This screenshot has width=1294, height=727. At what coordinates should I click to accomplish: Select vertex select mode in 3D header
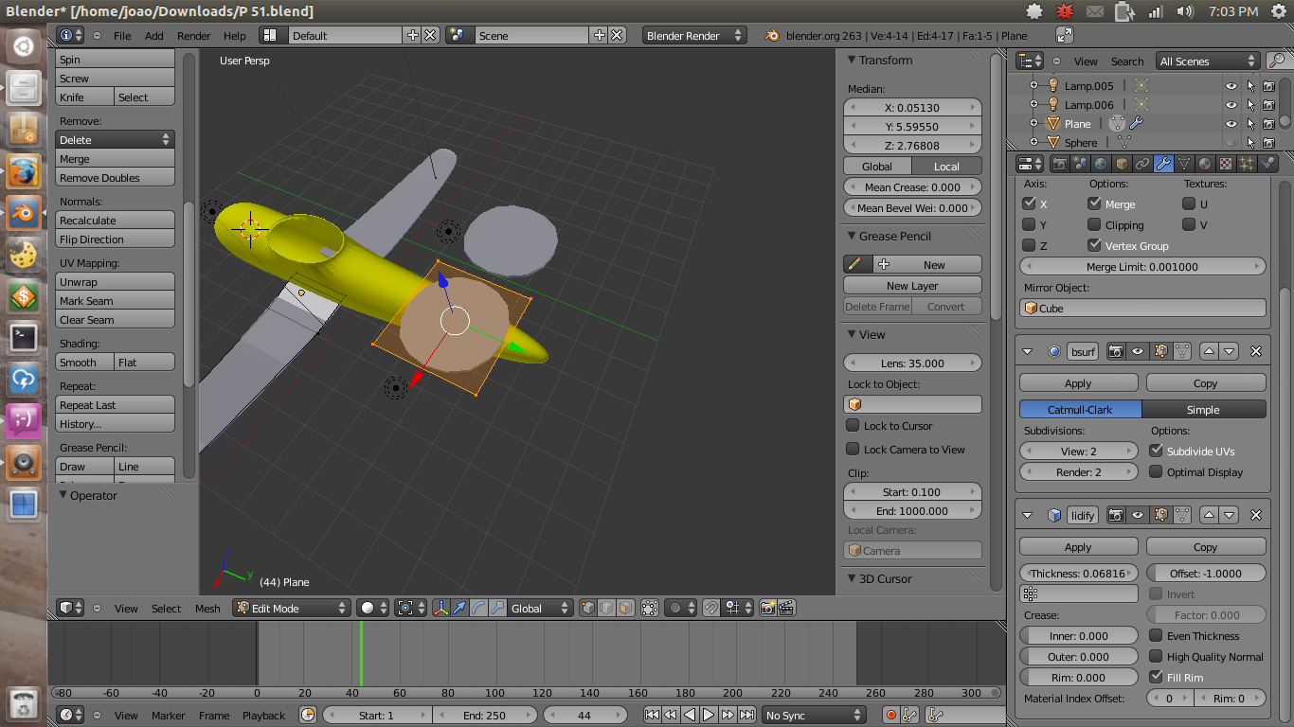588,608
